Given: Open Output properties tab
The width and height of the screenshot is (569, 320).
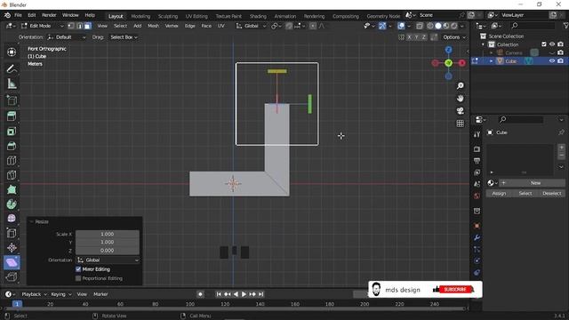Looking at the screenshot, I should point(477,161).
